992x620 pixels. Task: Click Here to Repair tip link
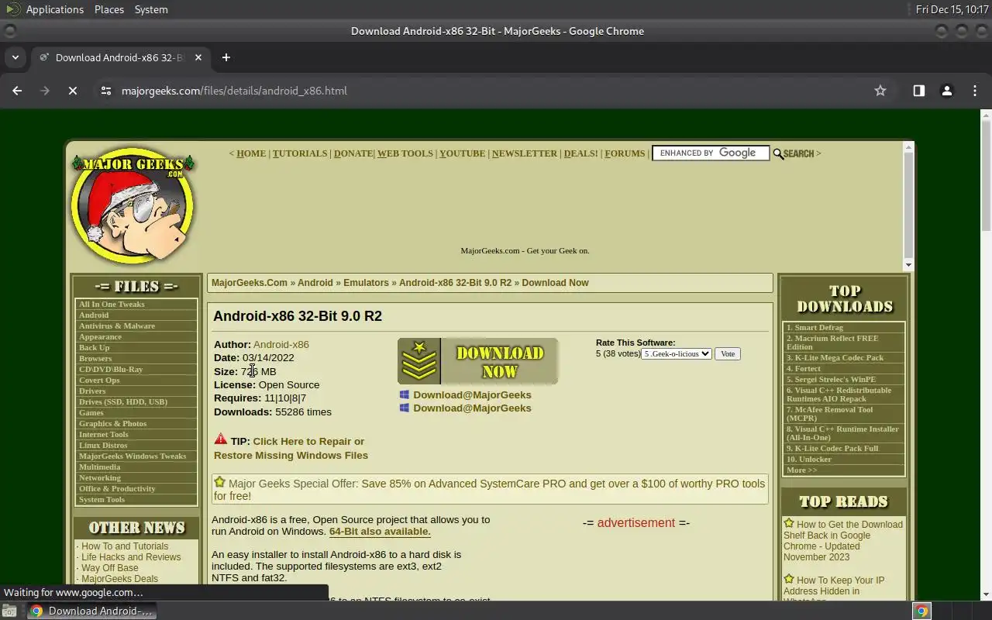tap(291, 449)
